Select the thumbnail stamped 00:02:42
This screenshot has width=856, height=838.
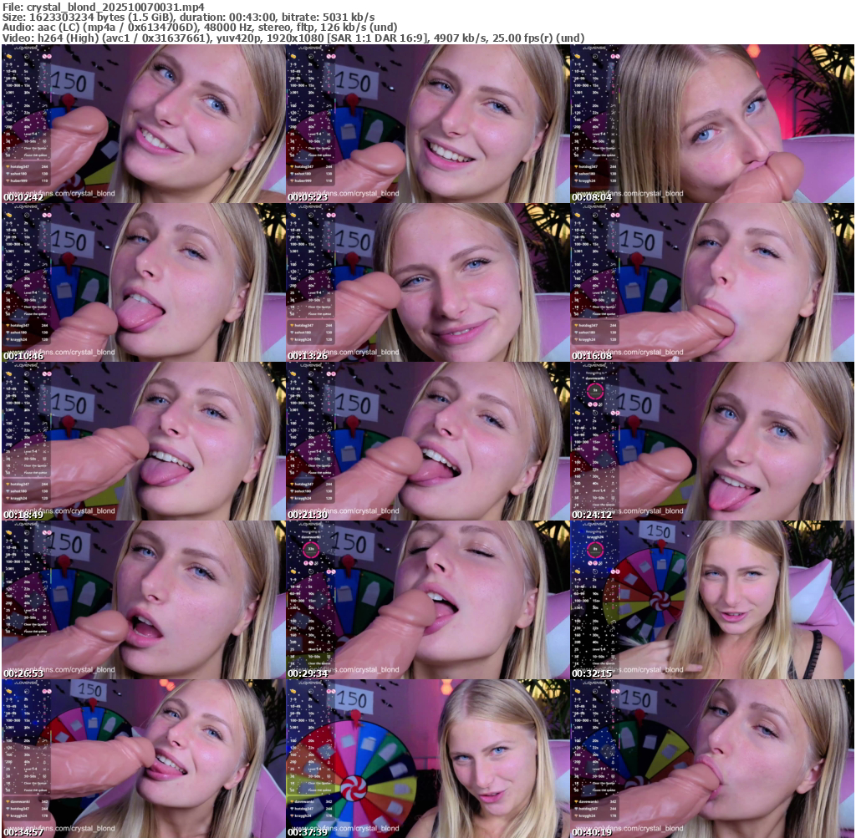(144, 124)
